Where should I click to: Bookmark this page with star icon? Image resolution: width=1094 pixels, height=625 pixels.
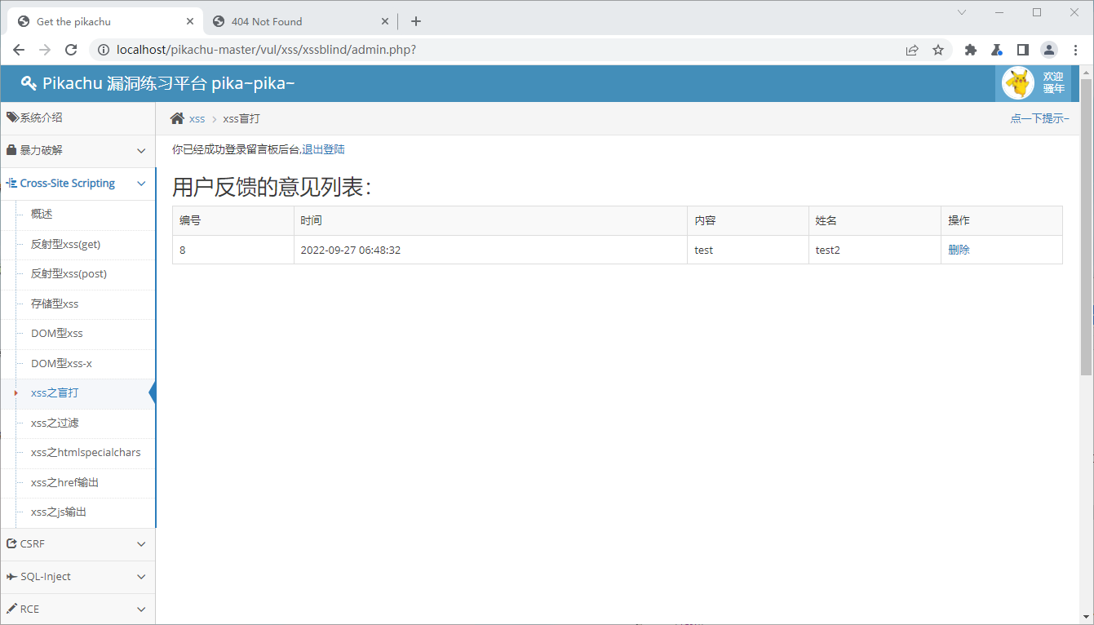pyautogui.click(x=938, y=50)
